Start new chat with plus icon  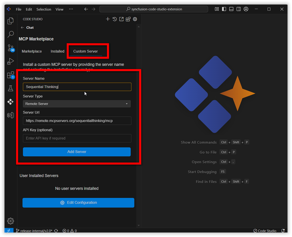(108, 19)
